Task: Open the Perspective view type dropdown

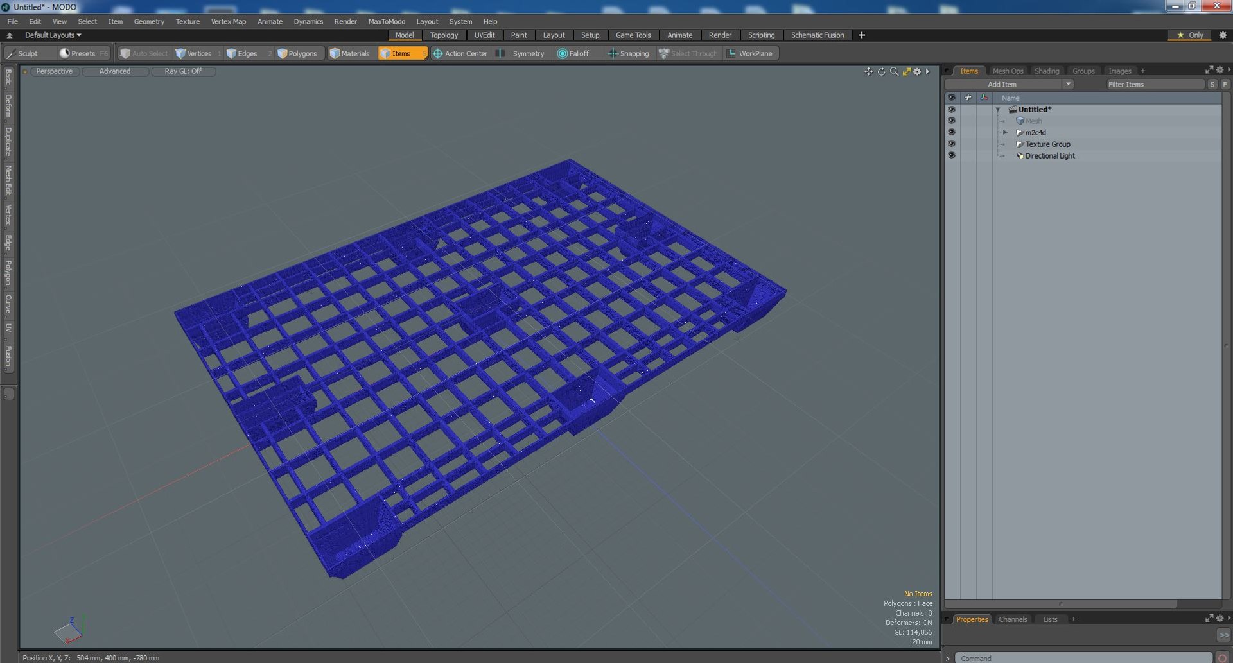Action: pyautogui.click(x=55, y=71)
